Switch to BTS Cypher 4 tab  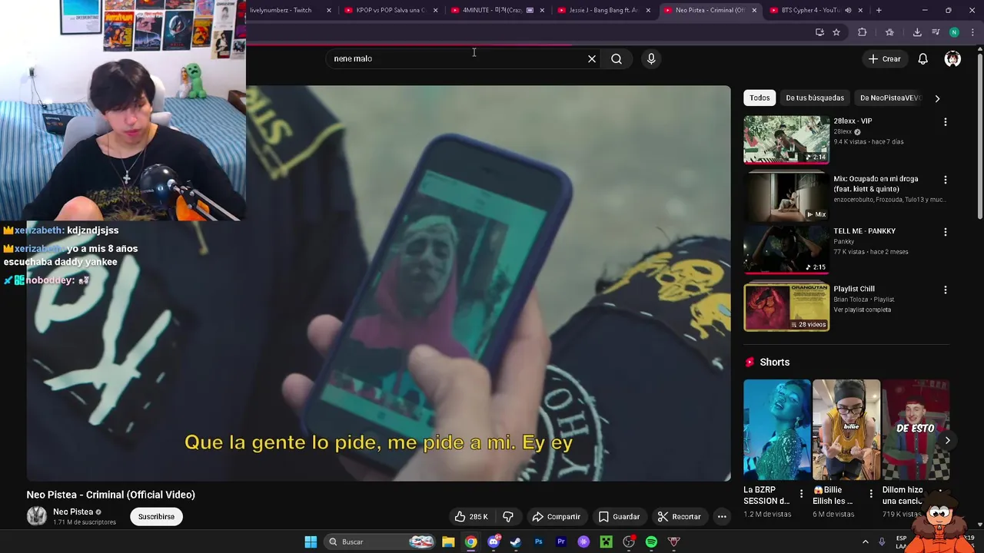point(815,10)
